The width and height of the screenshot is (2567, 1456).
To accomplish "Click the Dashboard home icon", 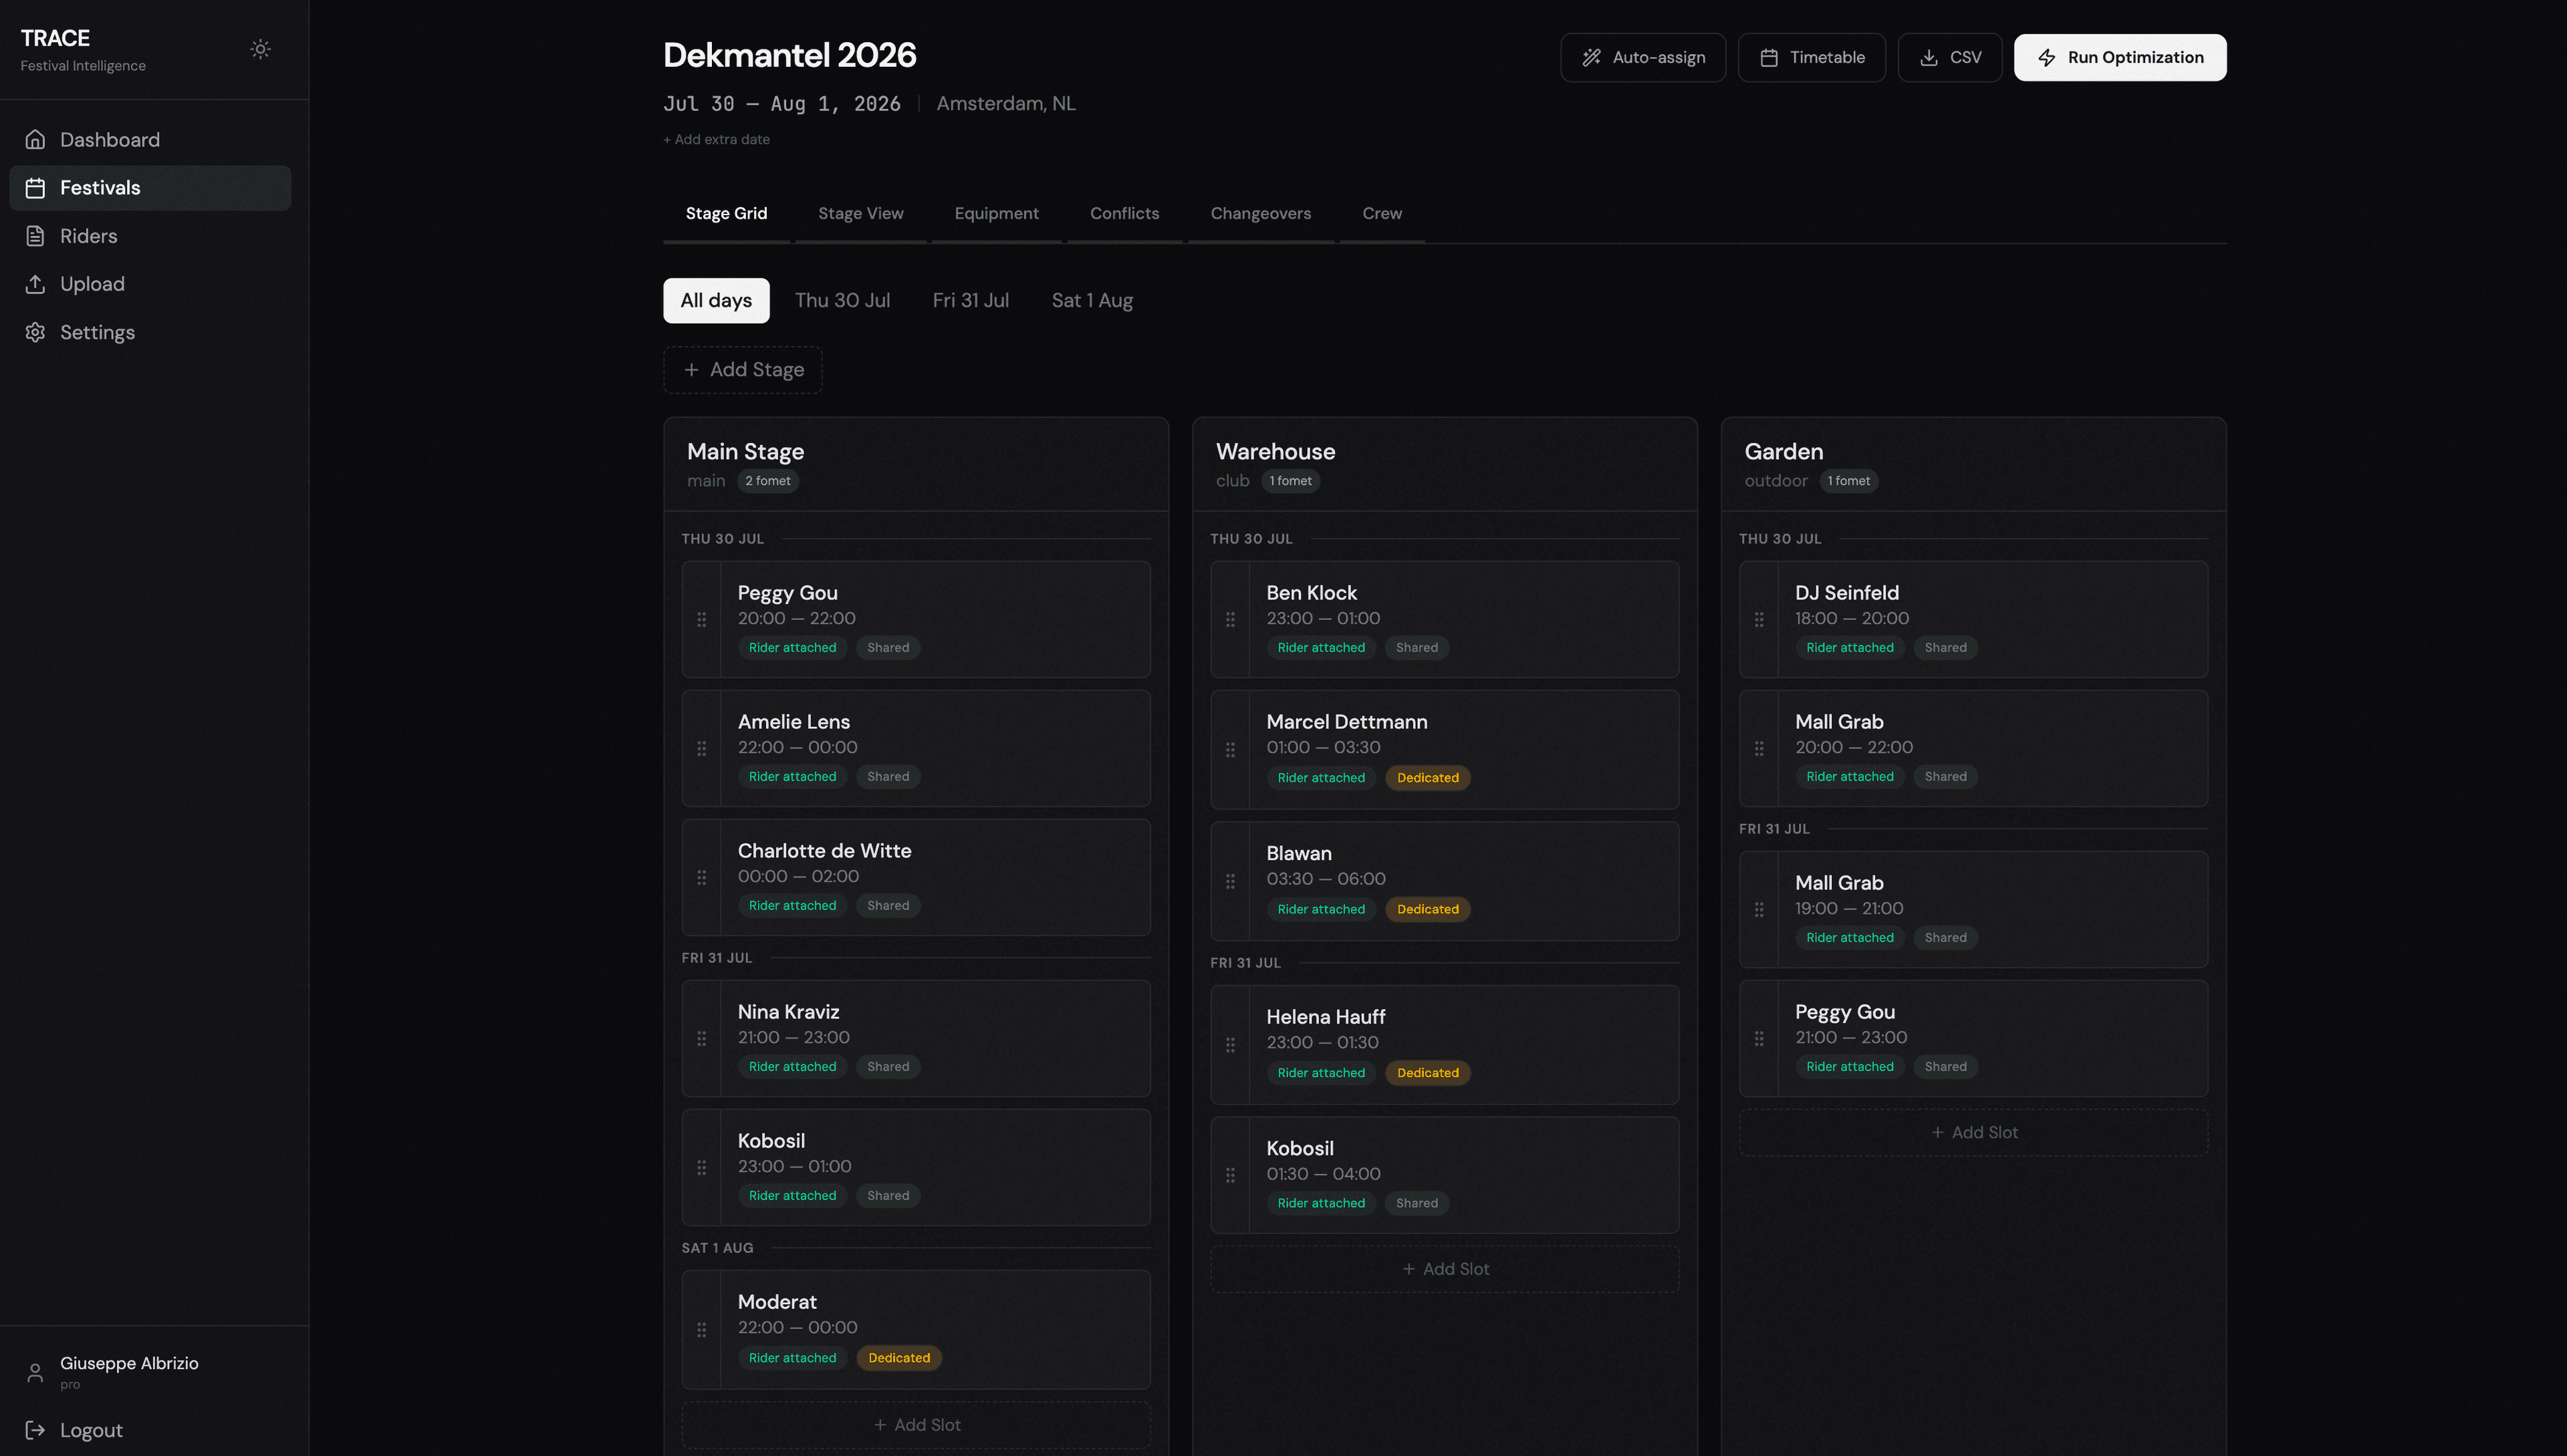I will click(35, 140).
